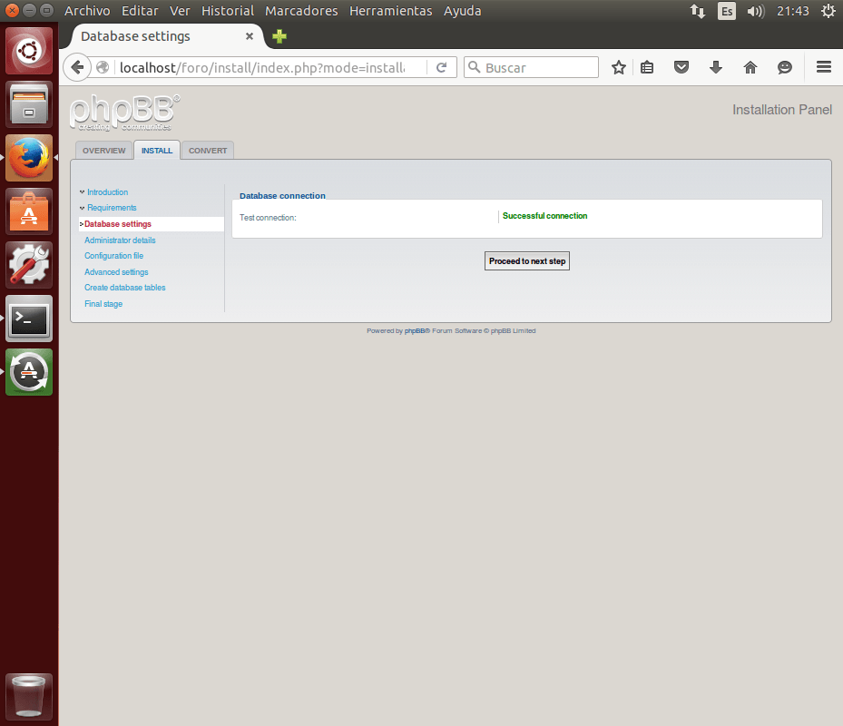Open the system power gear menu
This screenshot has height=726, width=843.
tap(828, 11)
